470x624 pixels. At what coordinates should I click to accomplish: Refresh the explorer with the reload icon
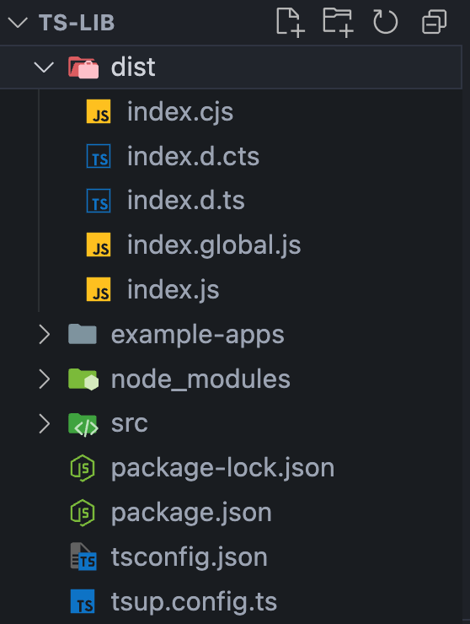tap(385, 22)
